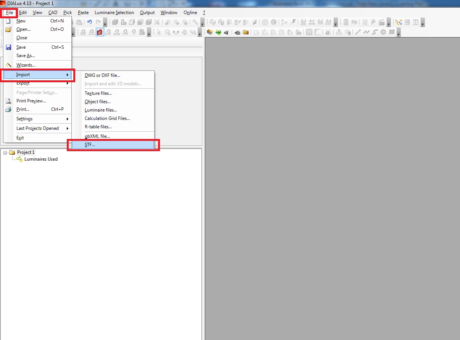This screenshot has width=460, height=340.
Task: Select the L-shaped floor plan view icon
Action: coord(123,22)
